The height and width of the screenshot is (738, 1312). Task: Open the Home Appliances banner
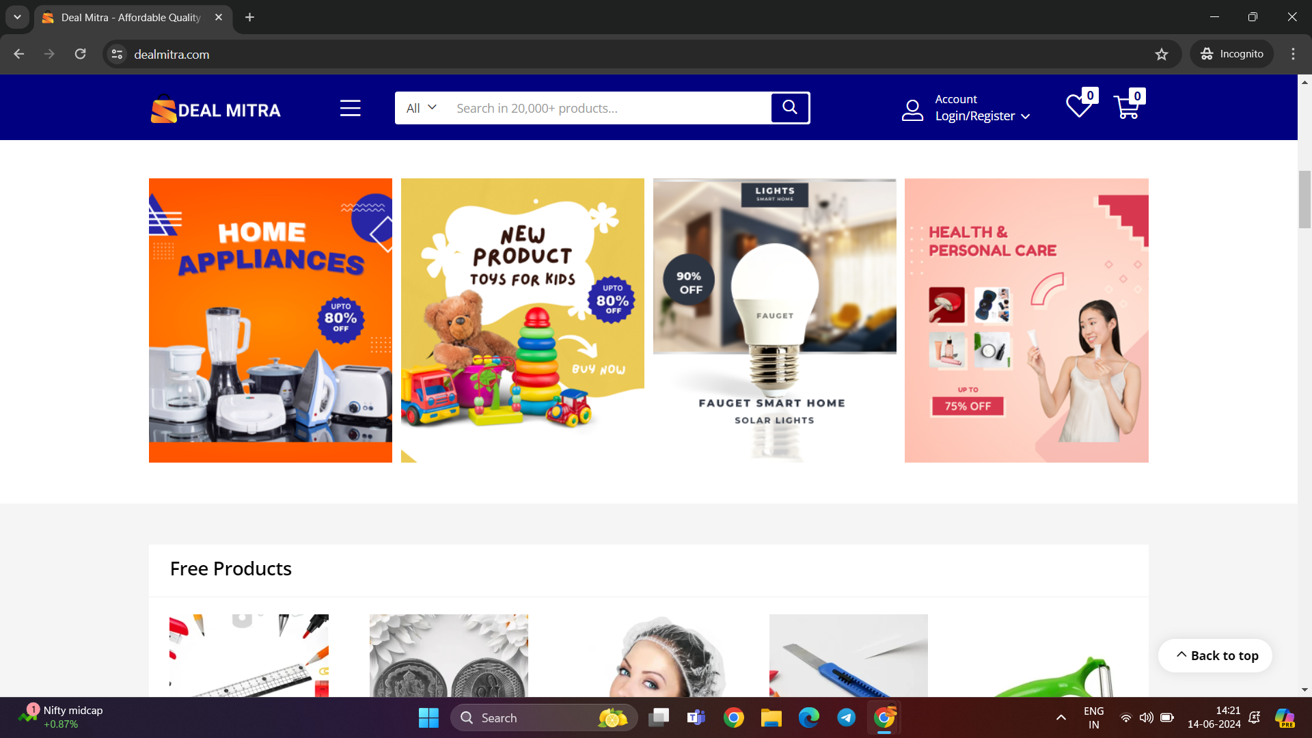coord(270,320)
